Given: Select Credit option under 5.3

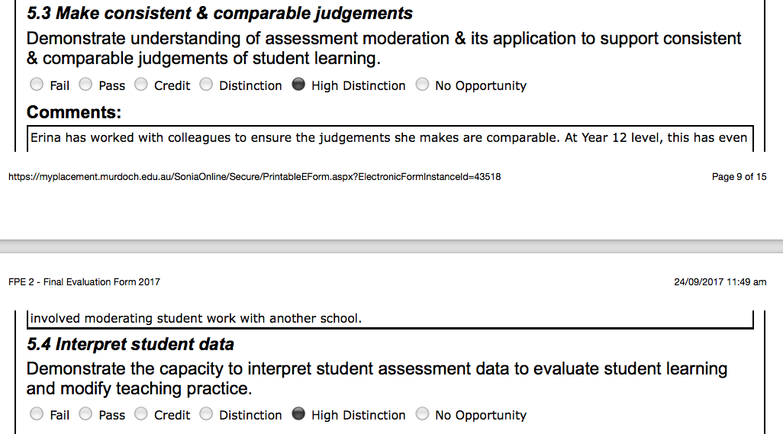Looking at the screenshot, I should [x=141, y=85].
